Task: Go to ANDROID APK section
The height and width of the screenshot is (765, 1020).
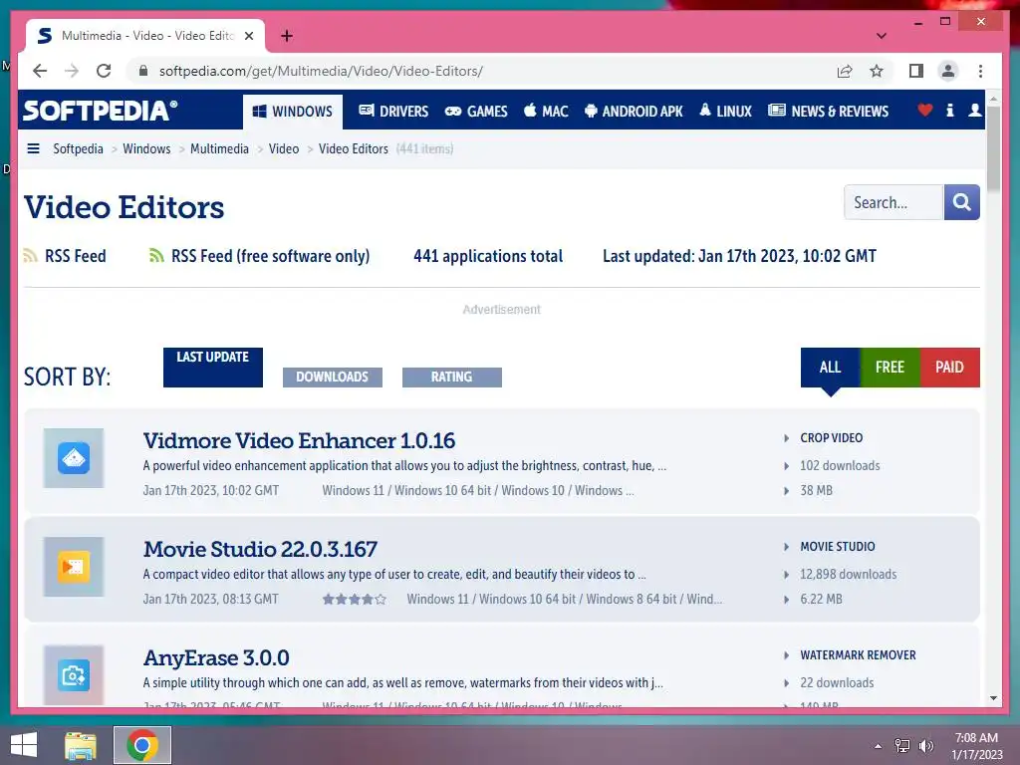Action: tap(634, 112)
